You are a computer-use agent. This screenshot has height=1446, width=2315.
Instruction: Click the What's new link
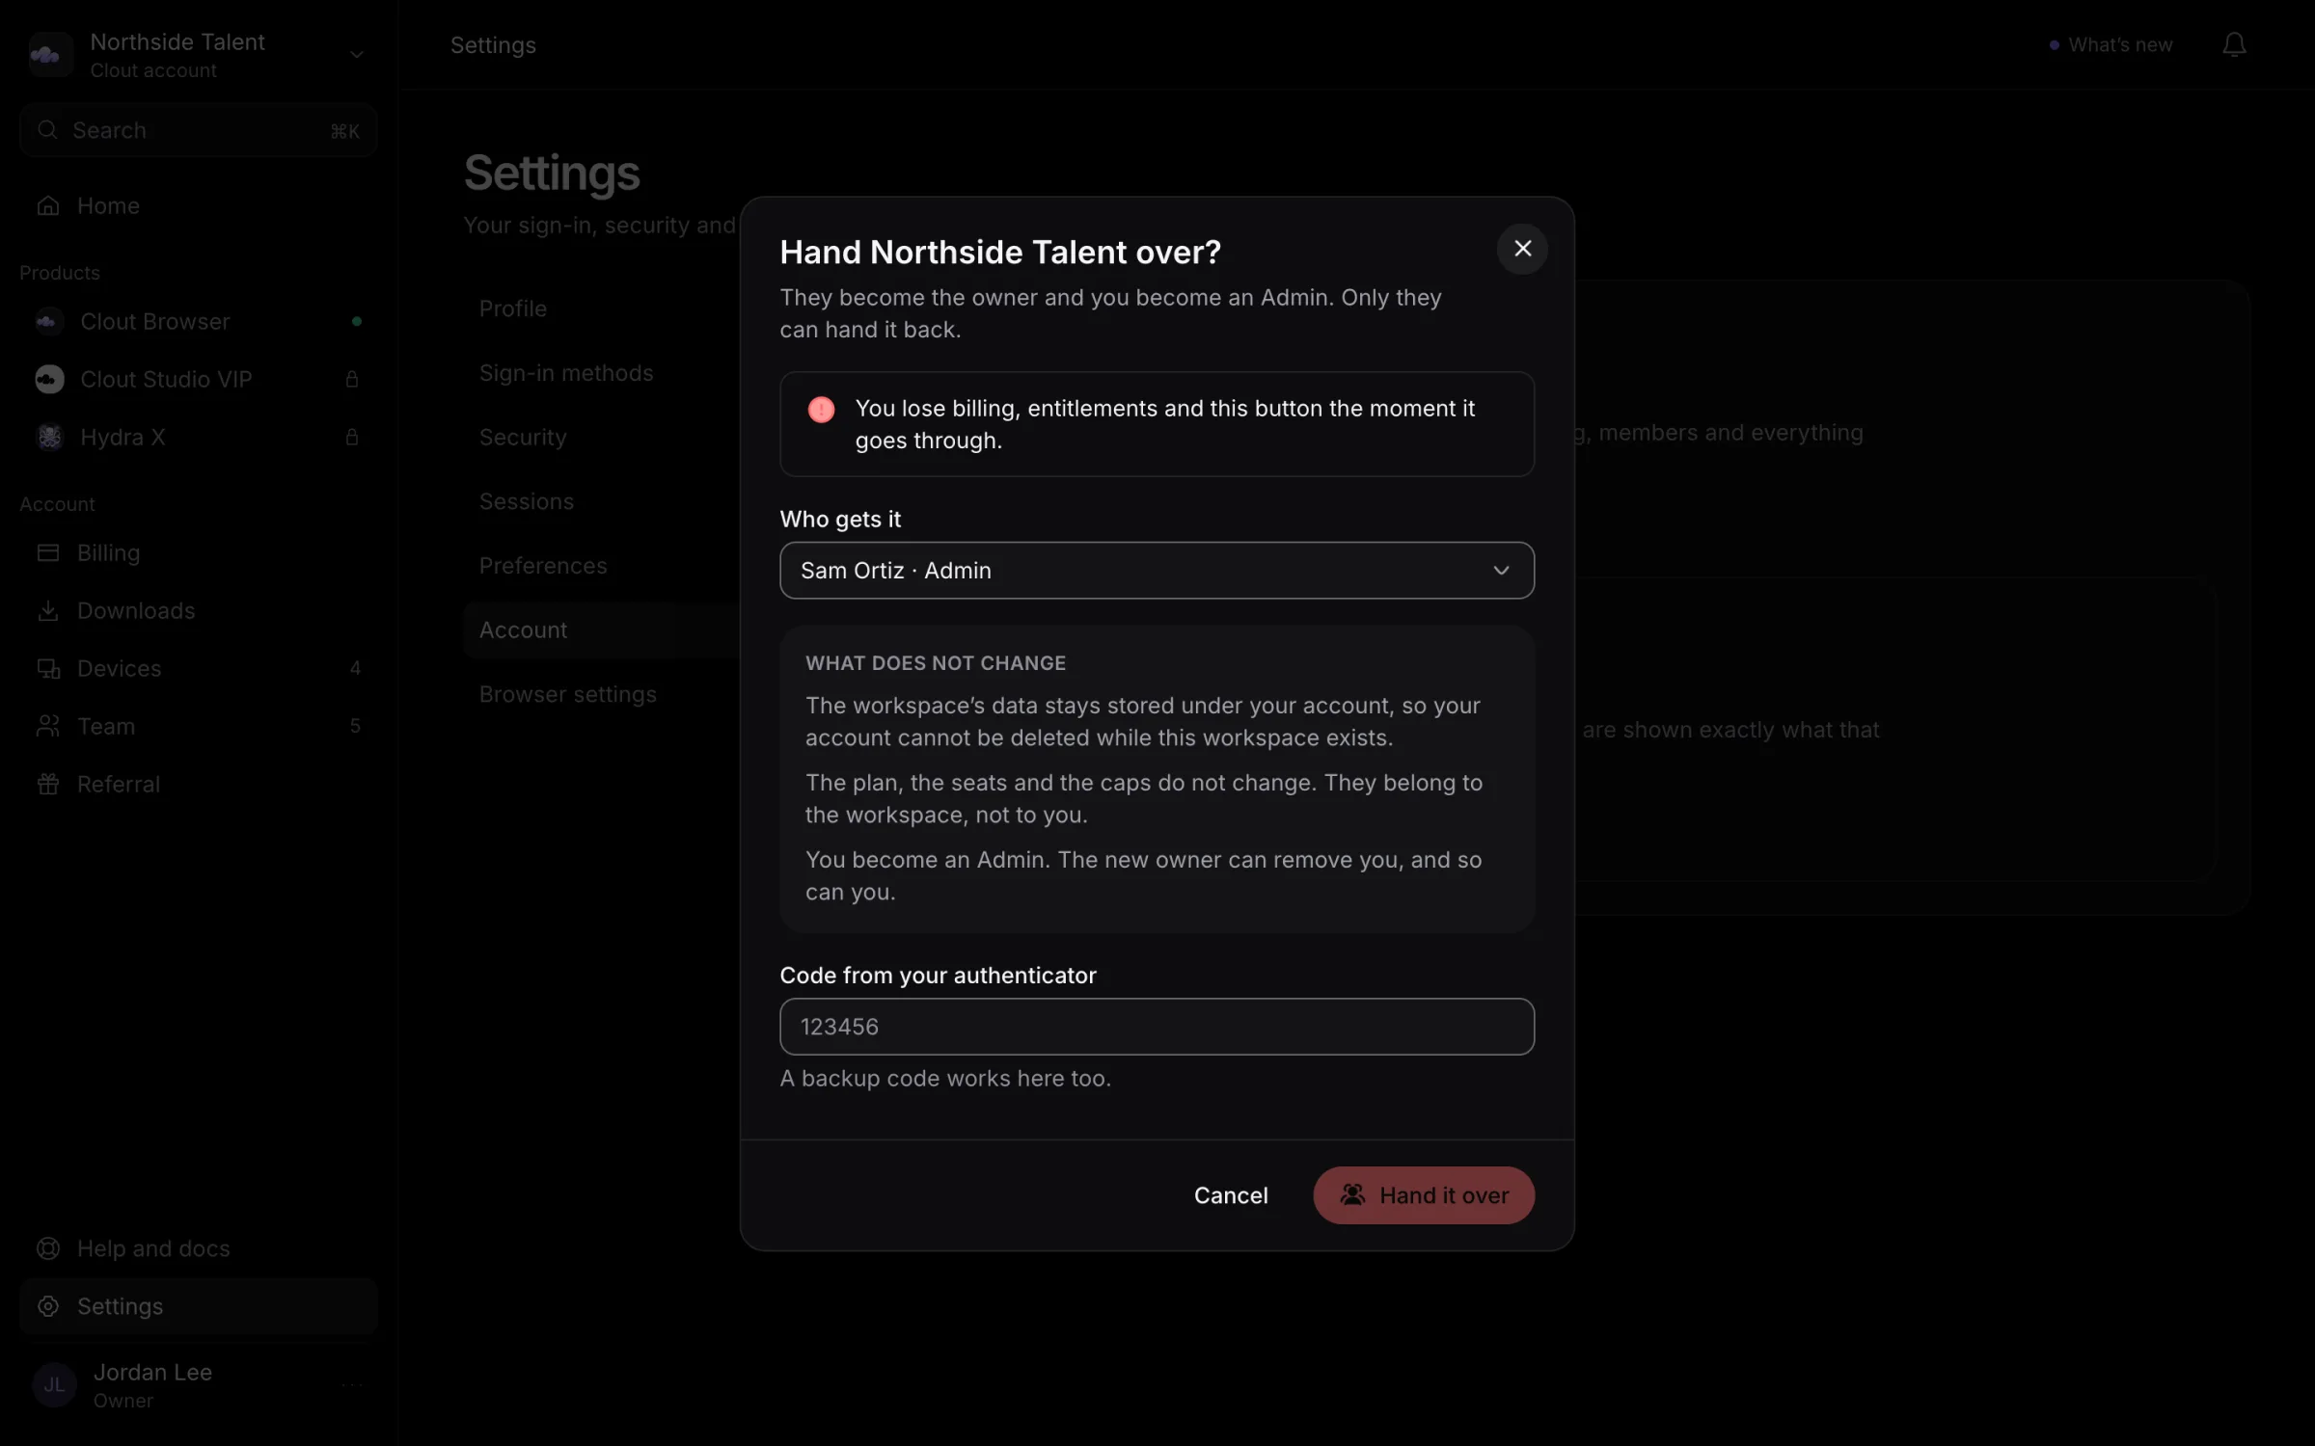coord(2111,45)
